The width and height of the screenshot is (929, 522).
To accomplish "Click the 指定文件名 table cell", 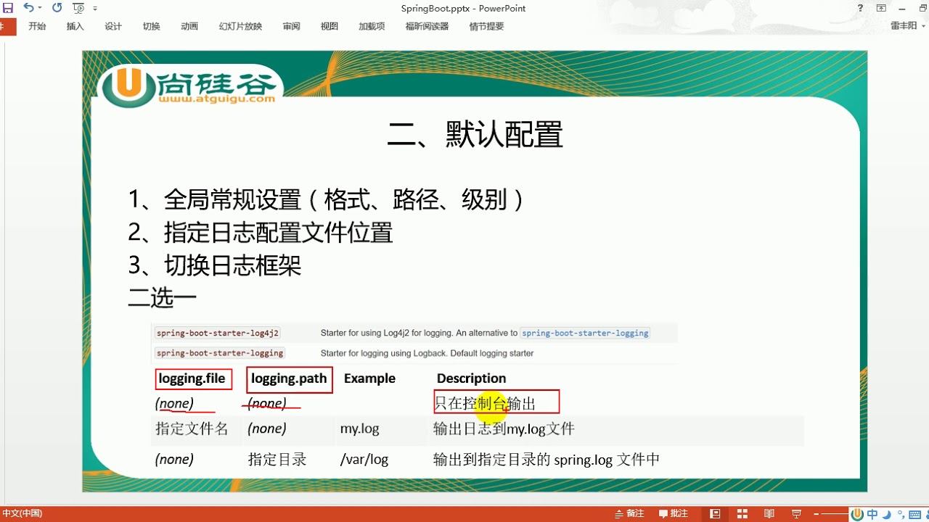I will [x=192, y=428].
